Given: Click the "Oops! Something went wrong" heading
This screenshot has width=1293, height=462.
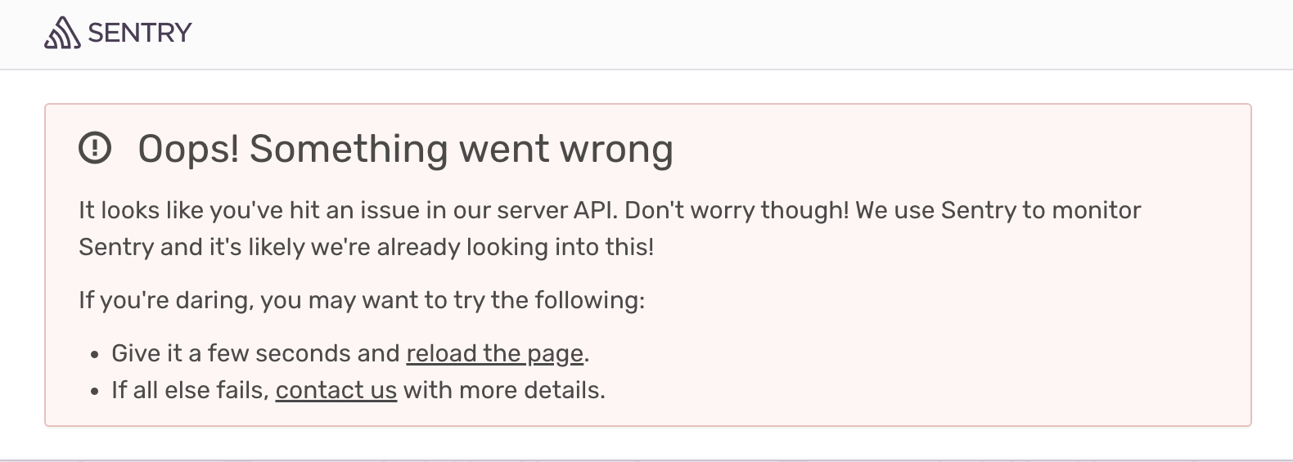Looking at the screenshot, I should [405, 149].
